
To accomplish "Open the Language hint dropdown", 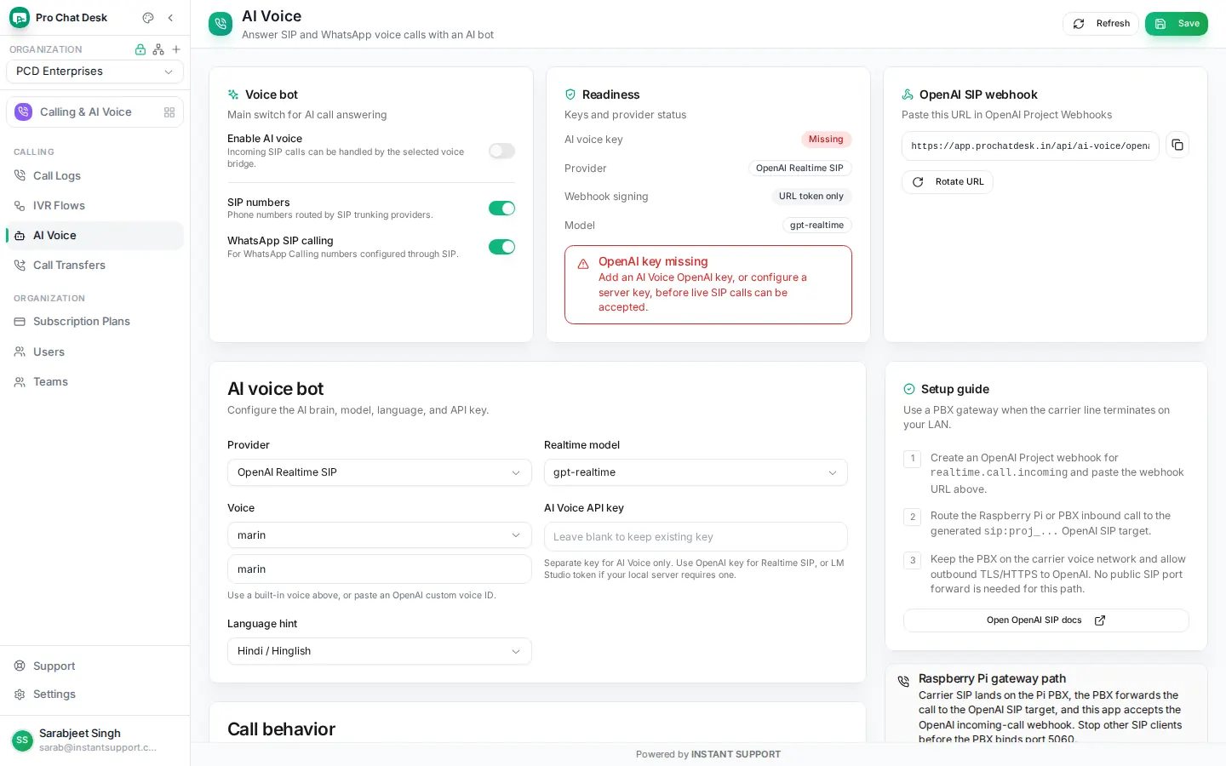I will [x=379, y=651].
